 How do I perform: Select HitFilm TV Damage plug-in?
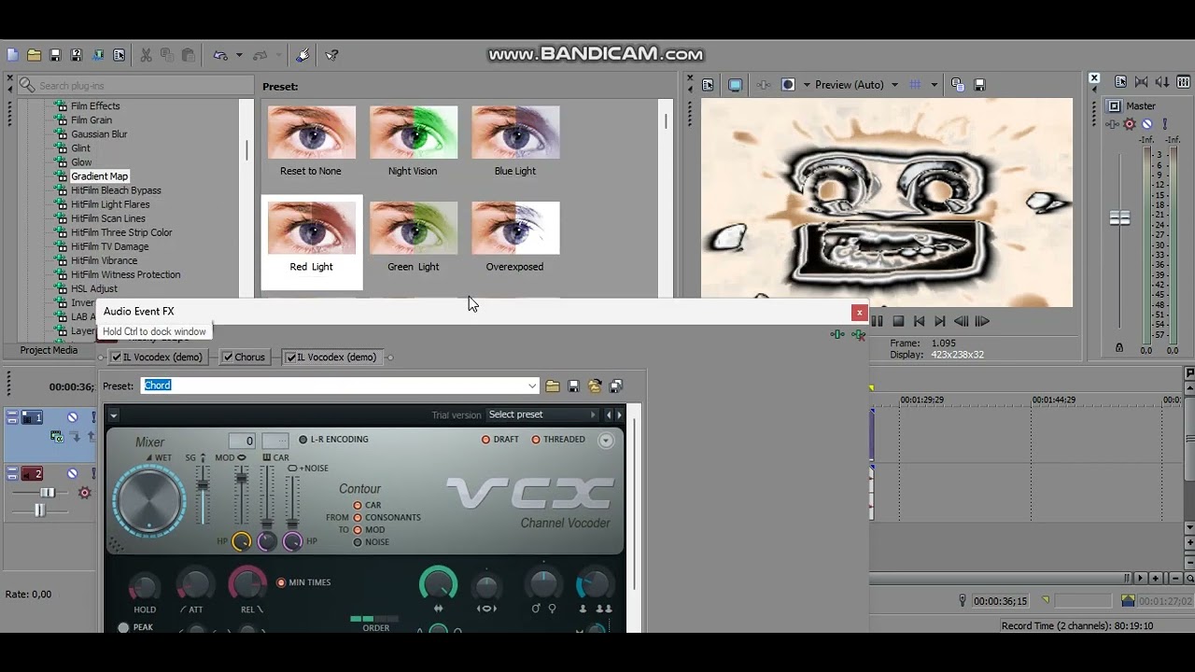109,246
